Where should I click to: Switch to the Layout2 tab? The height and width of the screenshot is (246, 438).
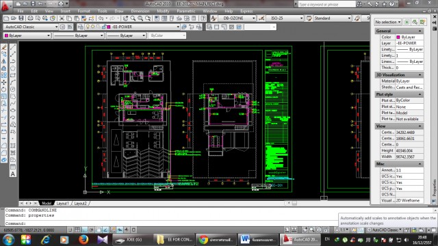pos(81,204)
